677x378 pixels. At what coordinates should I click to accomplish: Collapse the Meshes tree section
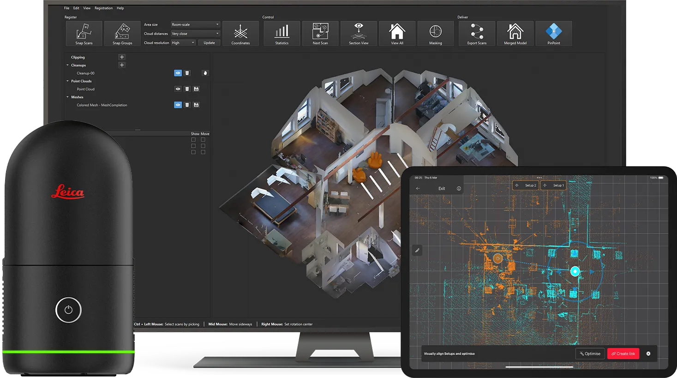(x=67, y=97)
